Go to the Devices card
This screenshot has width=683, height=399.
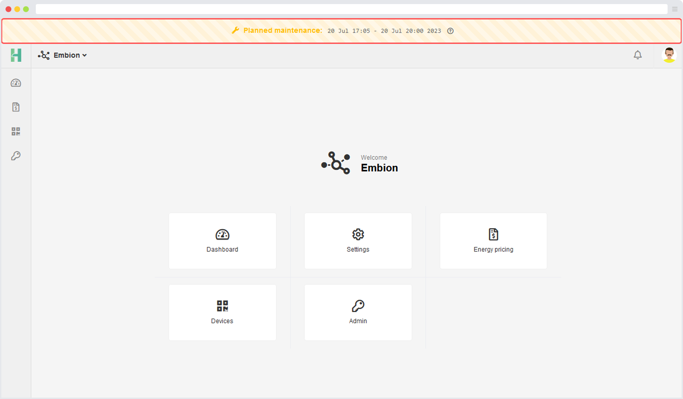[x=222, y=312]
